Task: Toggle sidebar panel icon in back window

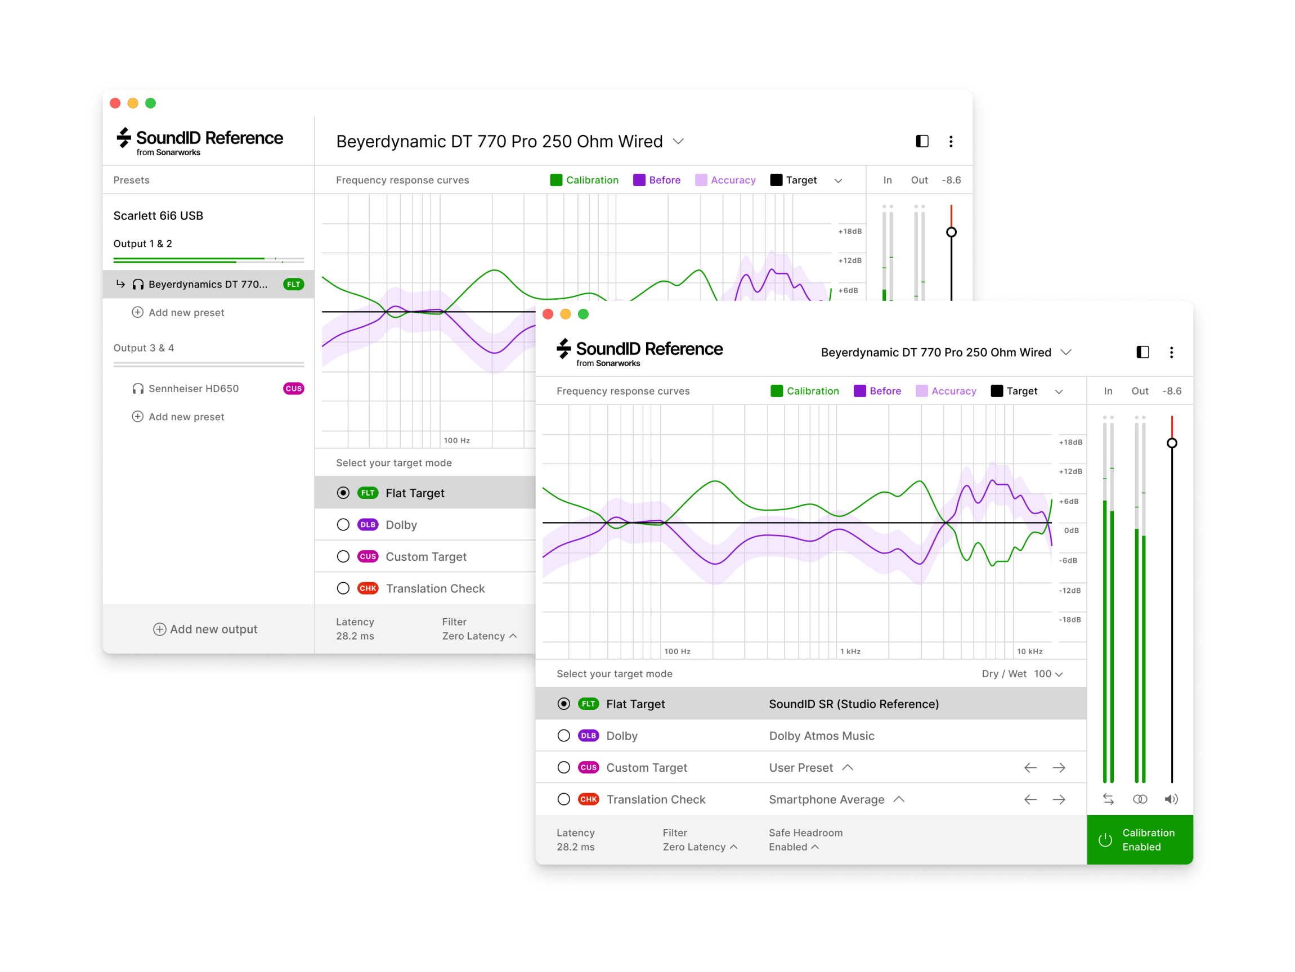Action: 921,141
